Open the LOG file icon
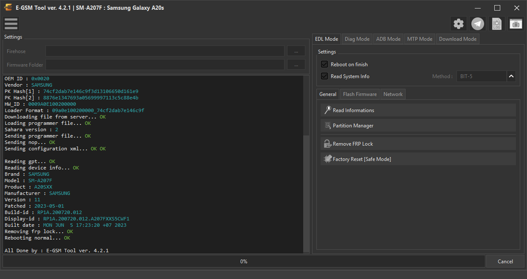527x279 pixels. pyautogui.click(x=497, y=24)
